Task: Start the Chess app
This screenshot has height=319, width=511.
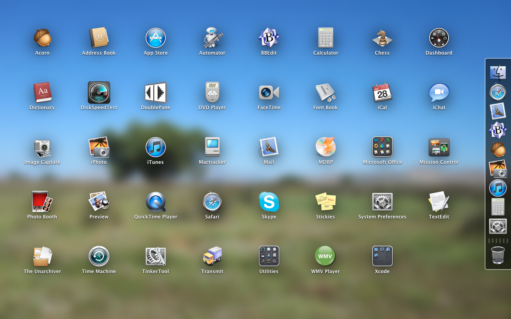Action: (382, 38)
